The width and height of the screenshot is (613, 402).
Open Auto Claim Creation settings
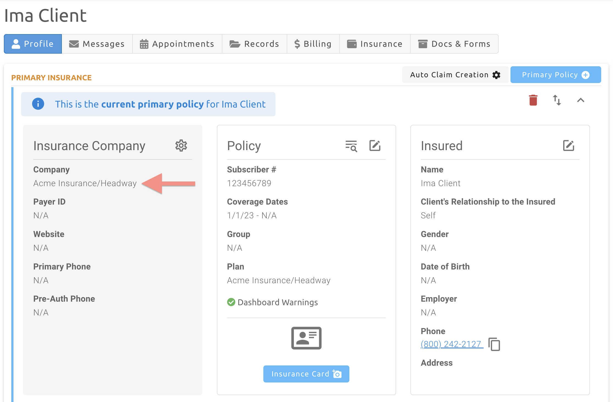coord(455,75)
